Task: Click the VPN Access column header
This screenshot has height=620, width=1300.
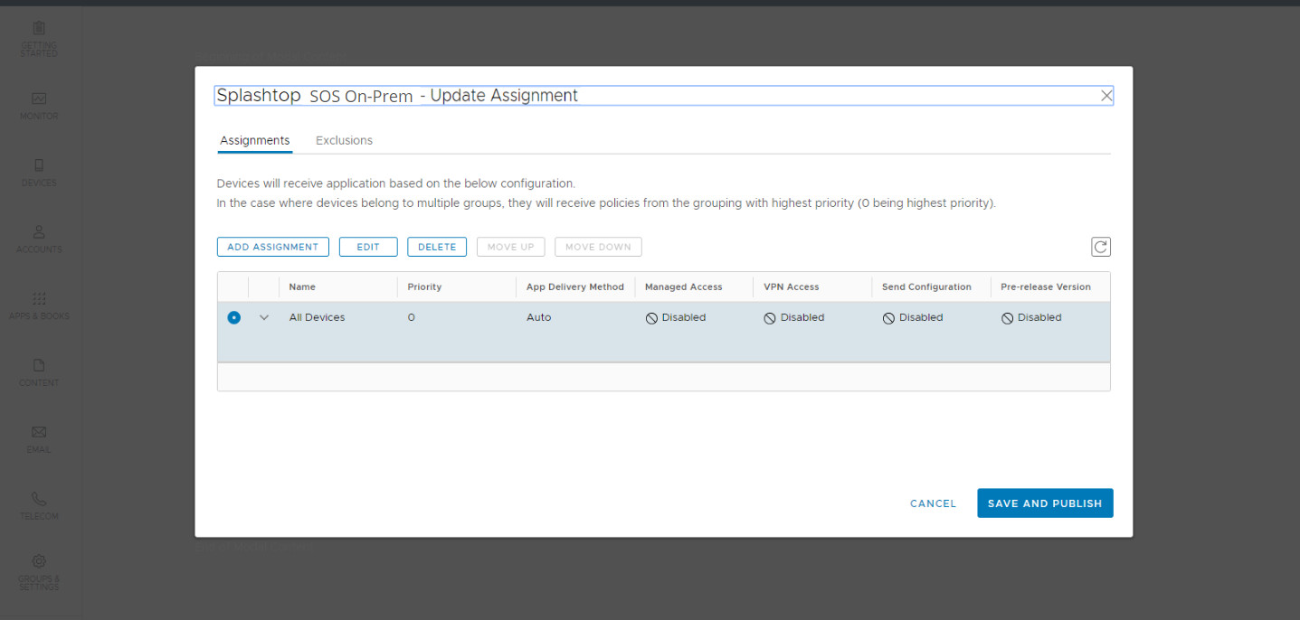Action: pyautogui.click(x=791, y=287)
